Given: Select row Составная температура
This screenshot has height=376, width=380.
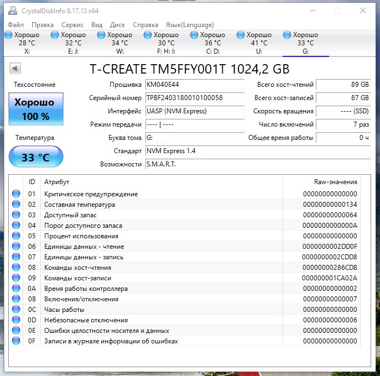Looking at the screenshot, I should pos(185,205).
